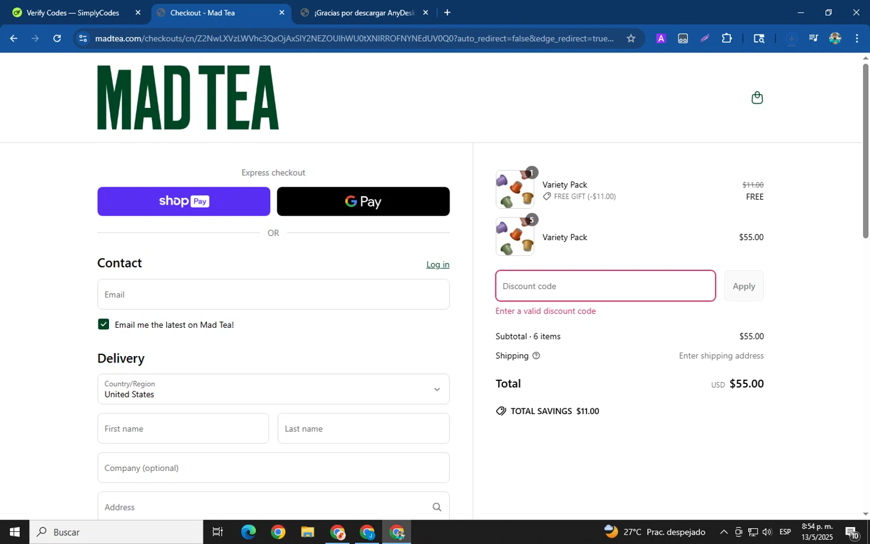Click the Company (optional) field
This screenshot has width=870, height=544.
pyautogui.click(x=273, y=467)
